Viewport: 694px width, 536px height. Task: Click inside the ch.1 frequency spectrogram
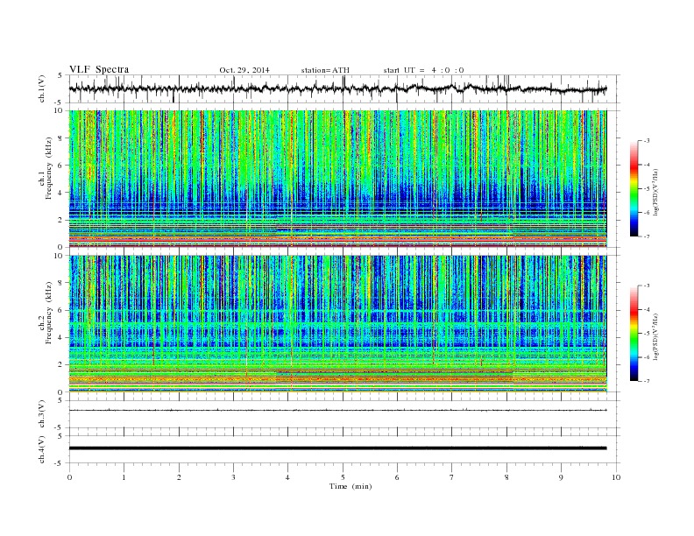coord(337,179)
